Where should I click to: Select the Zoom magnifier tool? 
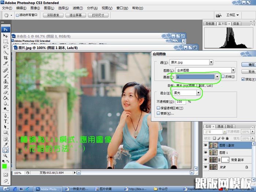[x=5, y=155]
